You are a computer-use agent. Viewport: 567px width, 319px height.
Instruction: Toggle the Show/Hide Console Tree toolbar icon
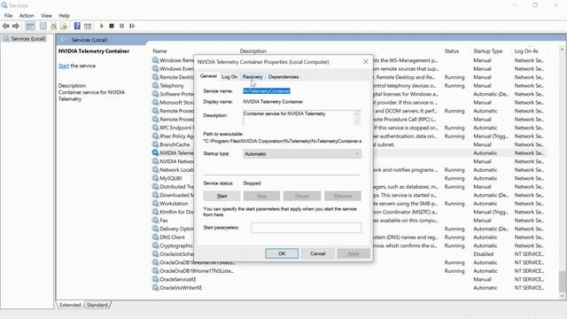[x=30, y=26]
